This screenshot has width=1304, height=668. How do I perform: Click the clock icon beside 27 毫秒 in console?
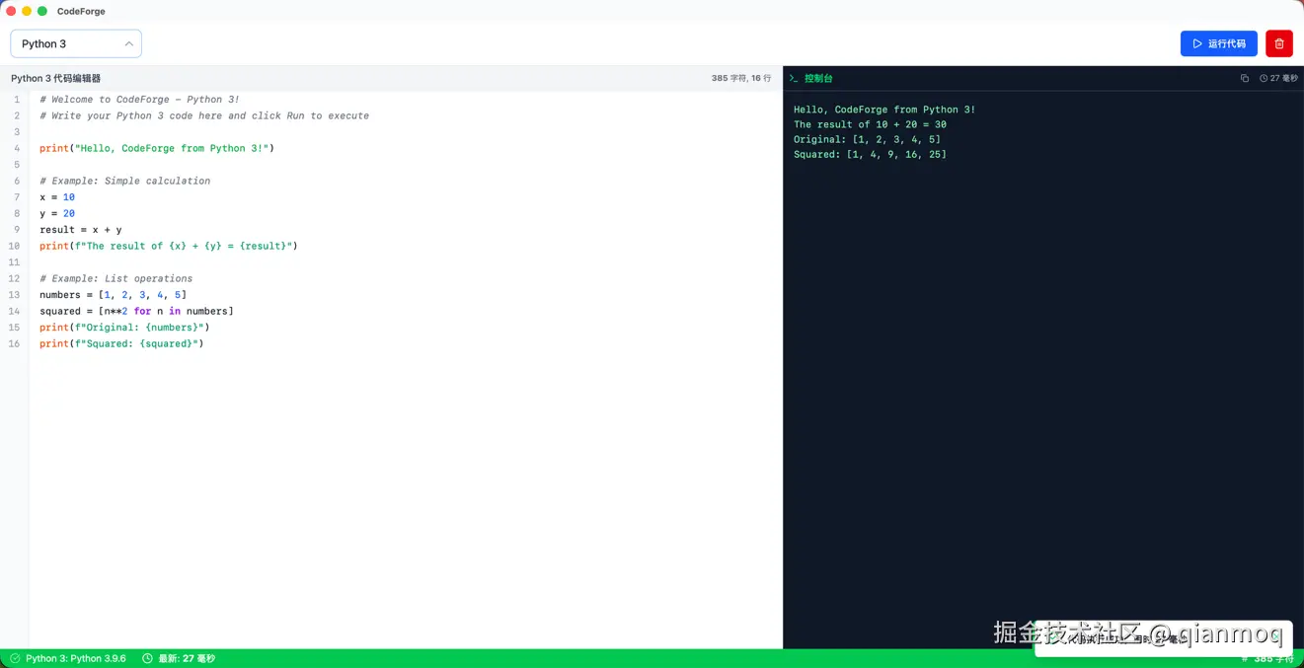point(1264,78)
